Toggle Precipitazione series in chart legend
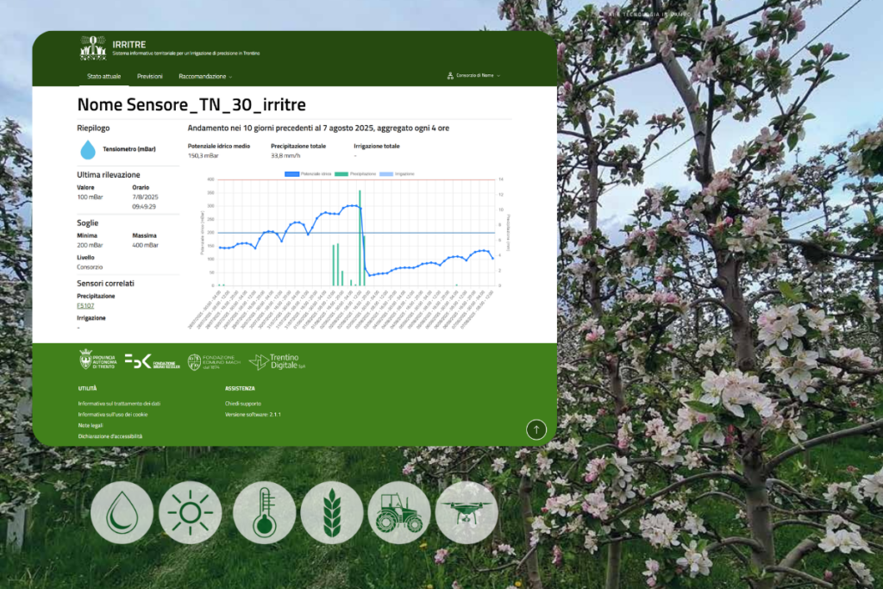 (x=357, y=173)
